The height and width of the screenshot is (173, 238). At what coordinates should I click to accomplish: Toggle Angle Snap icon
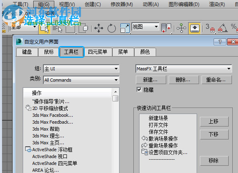(223, 28)
